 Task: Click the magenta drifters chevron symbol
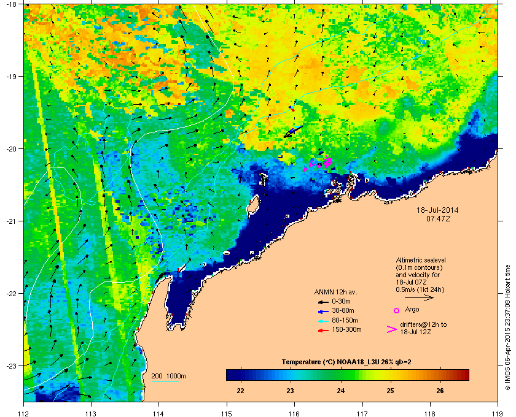point(392,329)
